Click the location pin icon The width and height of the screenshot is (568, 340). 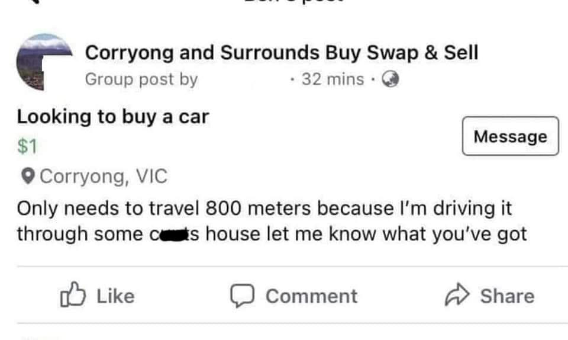click(27, 176)
